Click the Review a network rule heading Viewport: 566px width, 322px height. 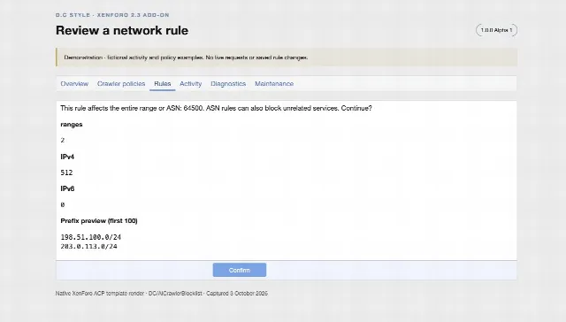coord(122,30)
